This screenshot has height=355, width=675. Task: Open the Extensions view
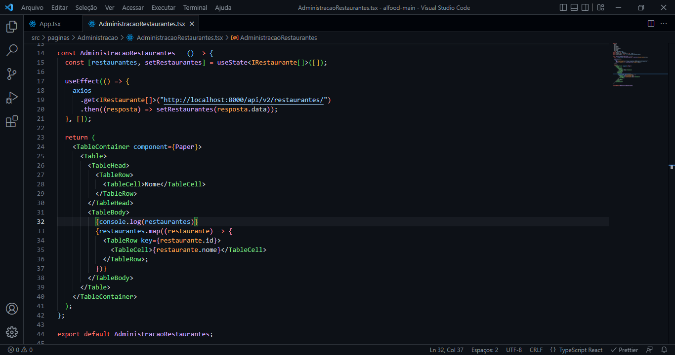(12, 121)
